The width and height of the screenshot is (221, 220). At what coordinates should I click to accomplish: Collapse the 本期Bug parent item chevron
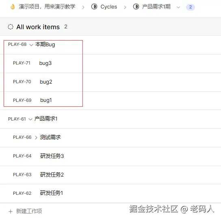(x=31, y=45)
